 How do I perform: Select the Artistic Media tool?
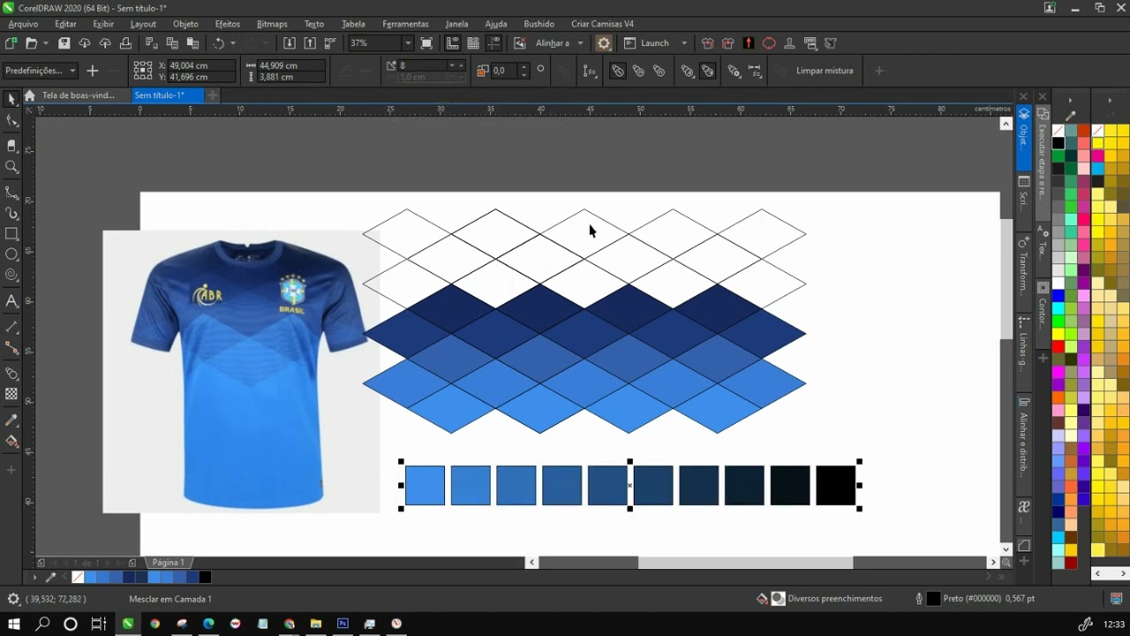pyautogui.click(x=11, y=213)
